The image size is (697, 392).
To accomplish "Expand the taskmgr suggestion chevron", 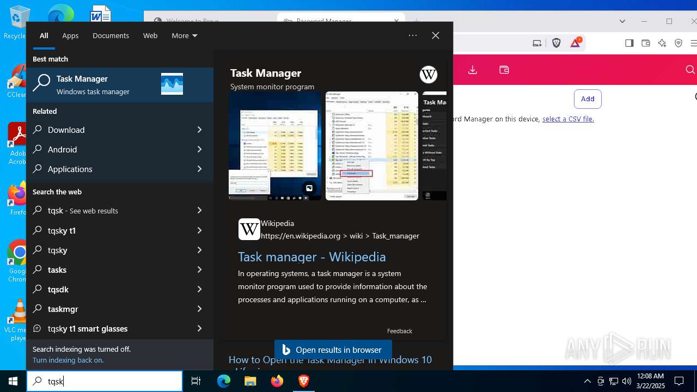I will click(199, 309).
